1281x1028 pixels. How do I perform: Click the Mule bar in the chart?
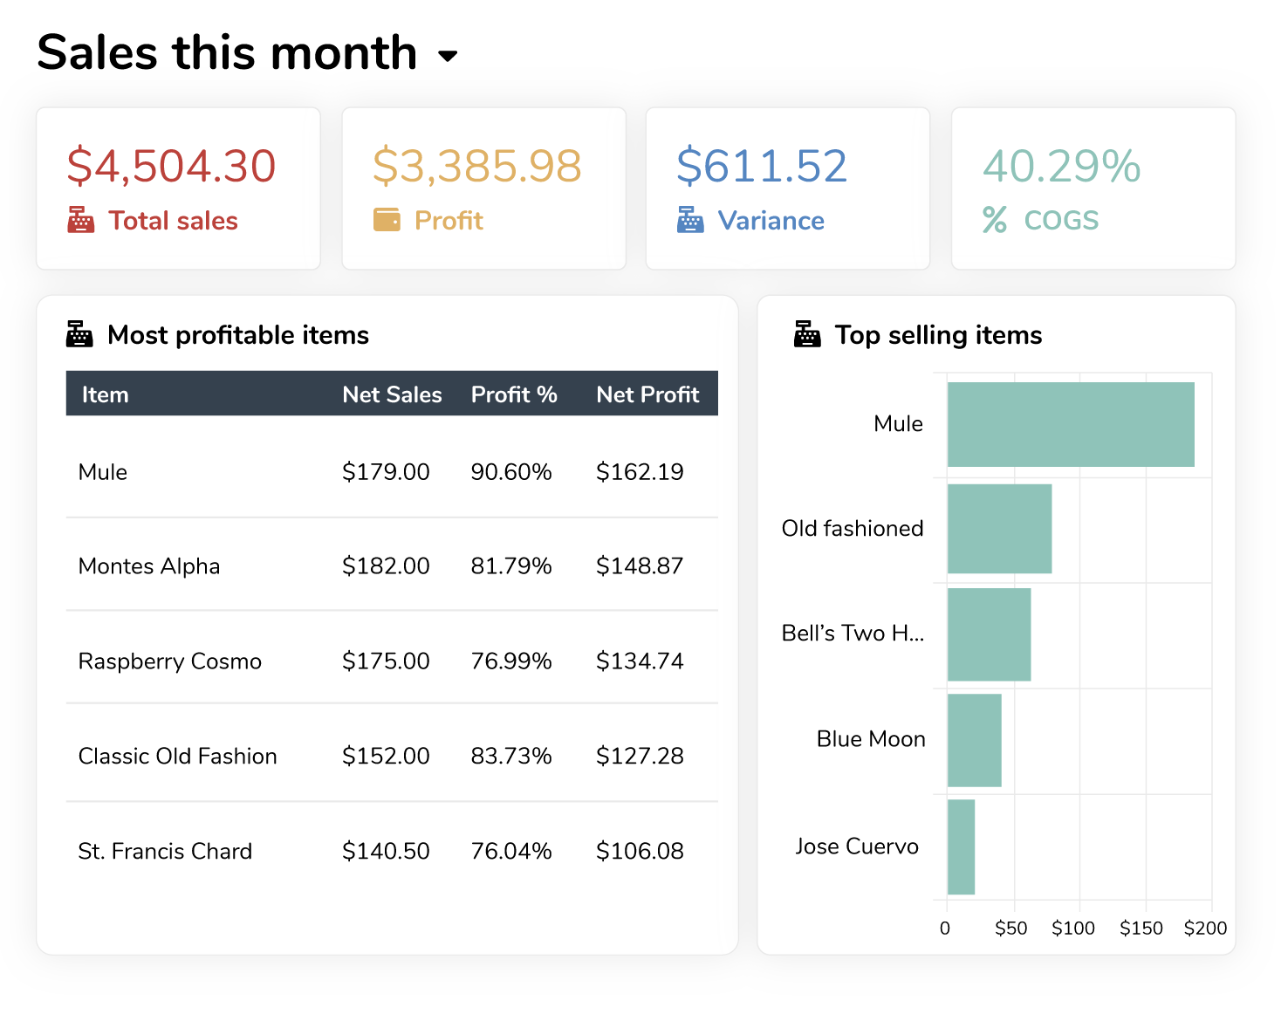1070,425
